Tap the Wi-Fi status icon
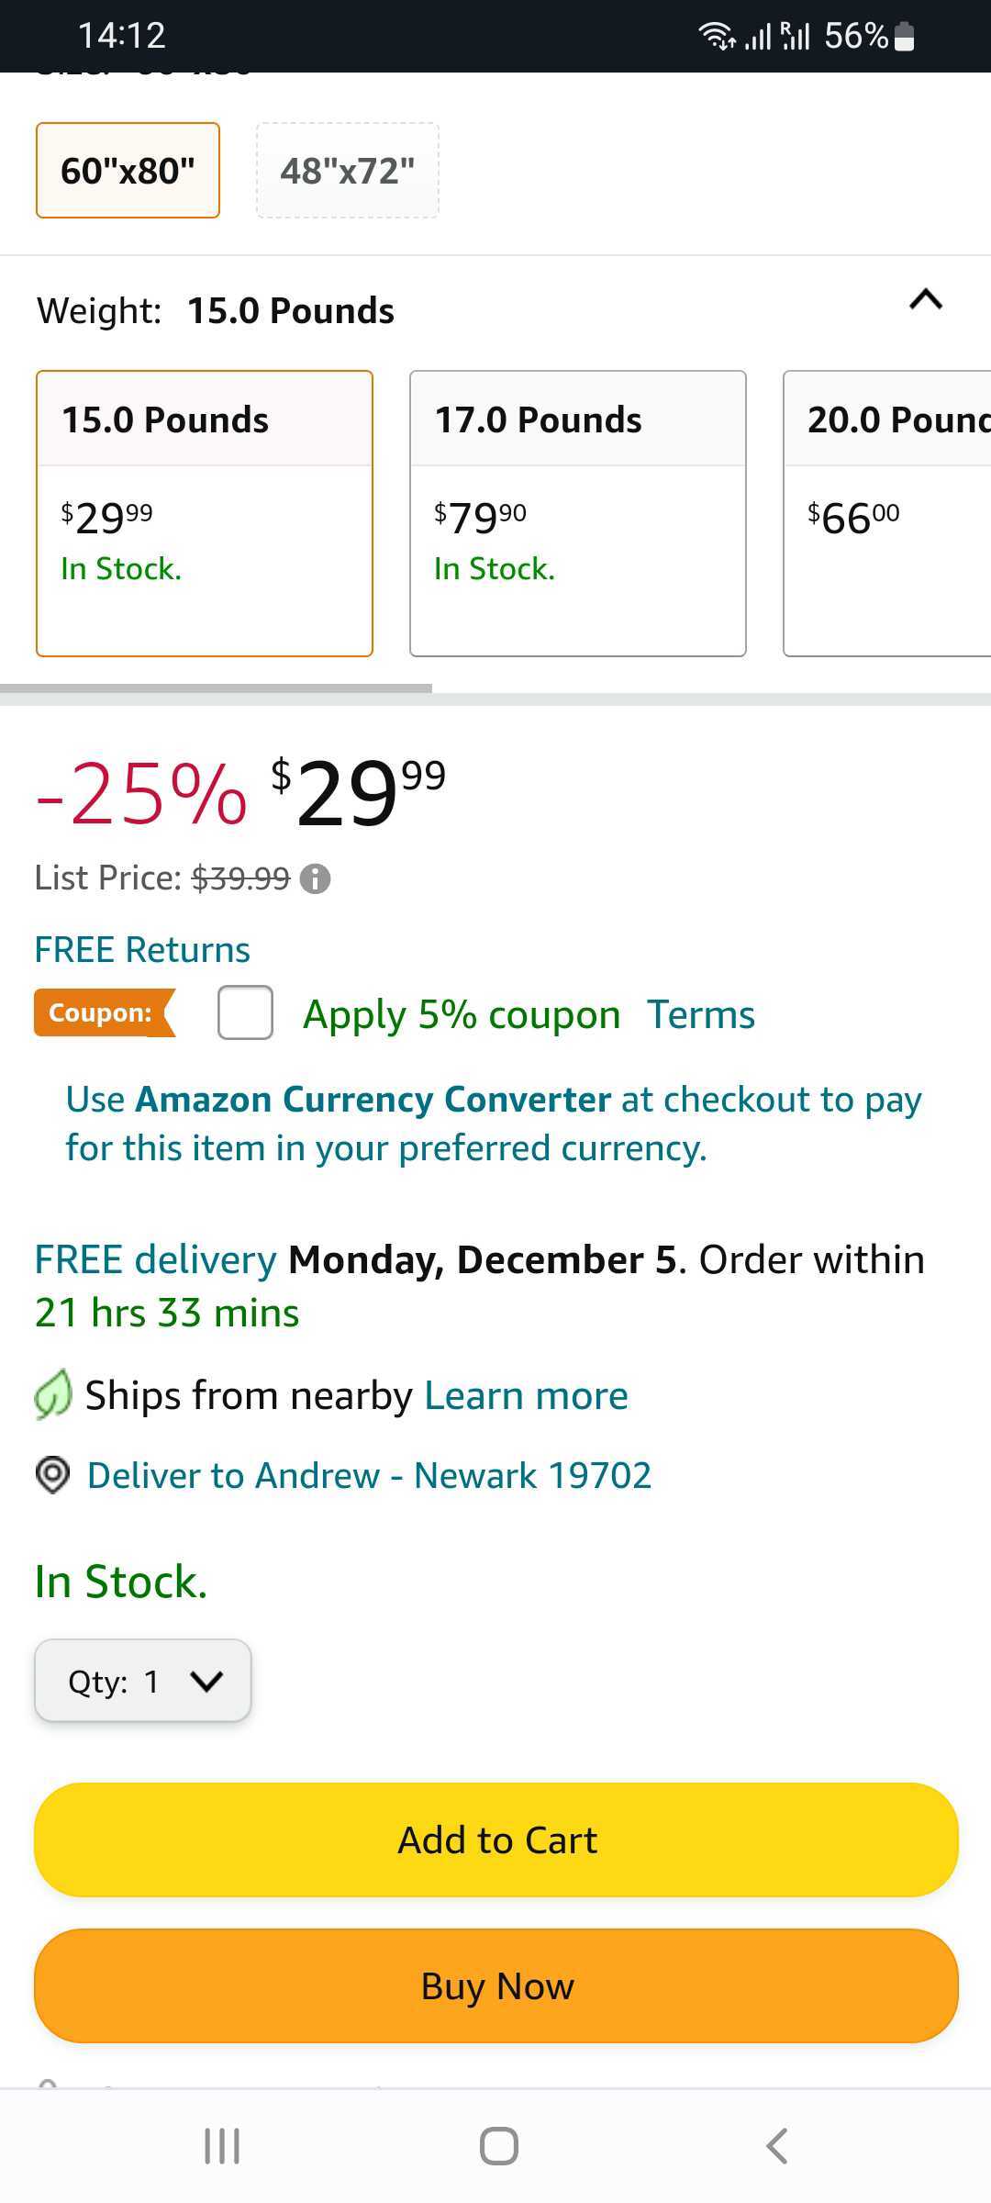The height and width of the screenshot is (2203, 991). 714,37
